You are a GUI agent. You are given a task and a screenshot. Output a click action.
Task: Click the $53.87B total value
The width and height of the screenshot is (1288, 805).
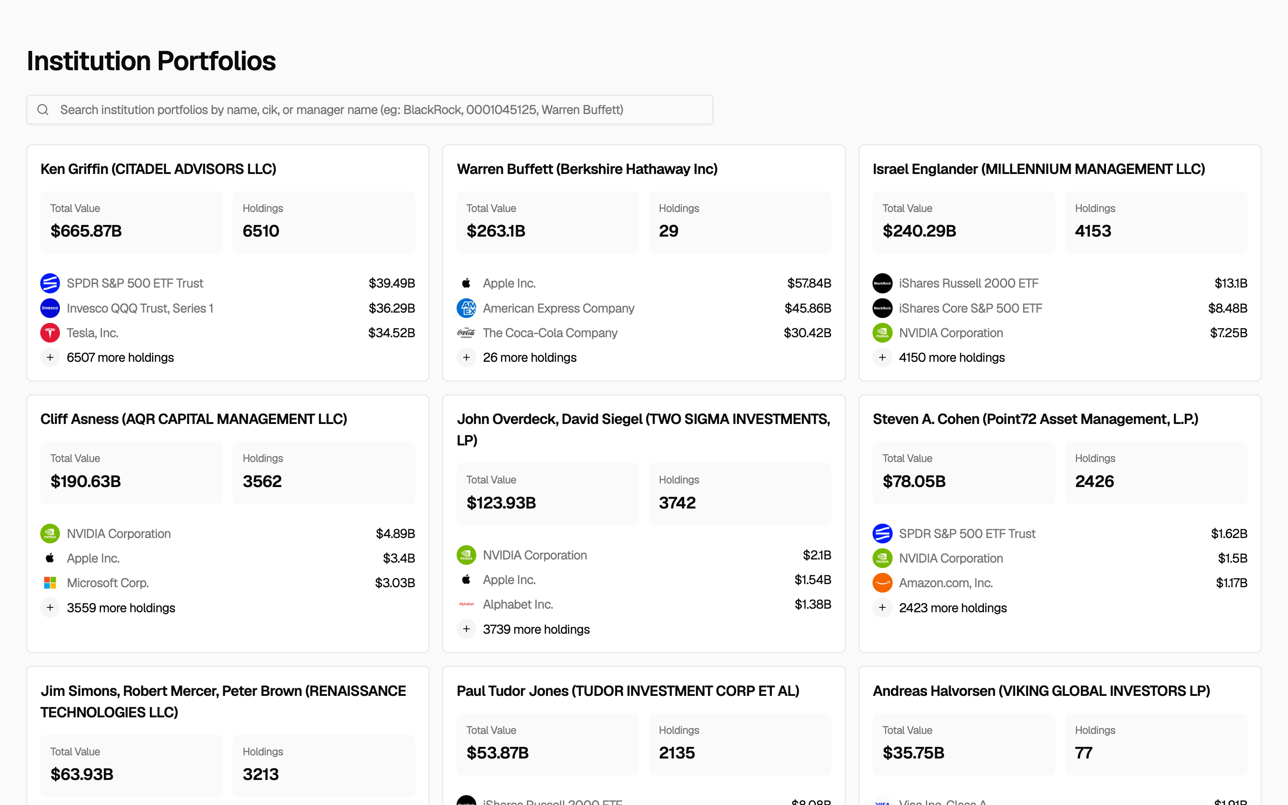[498, 753]
